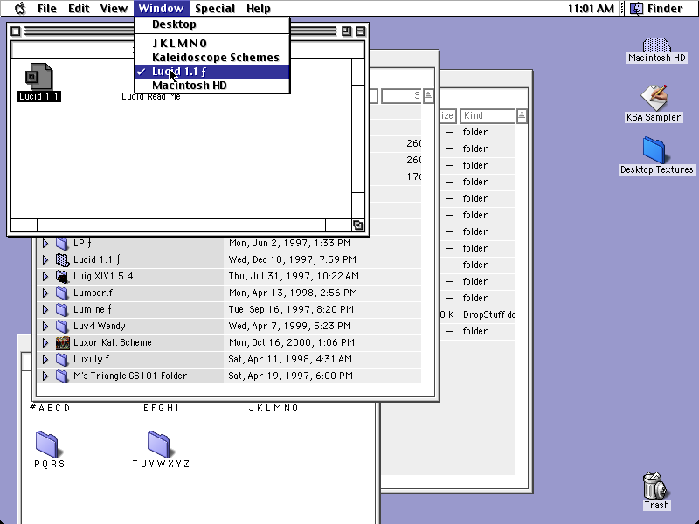
Task: Sort by the Kind column header
Action: click(x=488, y=116)
